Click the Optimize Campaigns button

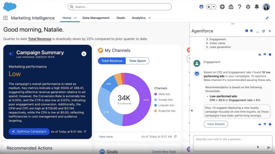pos(29,131)
